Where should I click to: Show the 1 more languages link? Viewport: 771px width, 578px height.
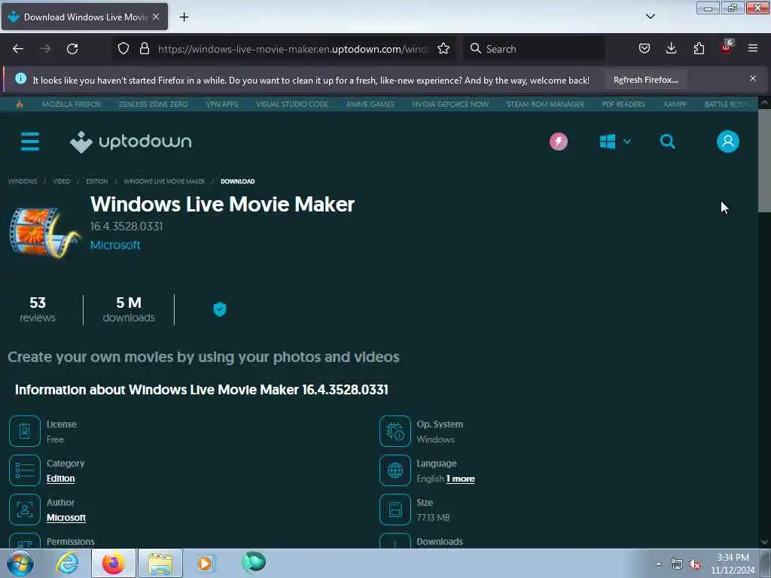(460, 479)
